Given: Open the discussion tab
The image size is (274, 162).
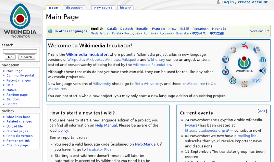Looking at the screenshot, I should point(74,8).
